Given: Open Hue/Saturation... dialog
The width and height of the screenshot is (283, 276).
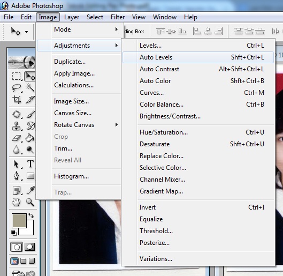Looking at the screenshot, I should [x=198, y=132].
